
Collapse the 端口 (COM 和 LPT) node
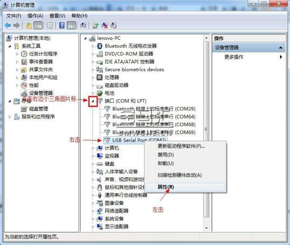tap(93, 101)
